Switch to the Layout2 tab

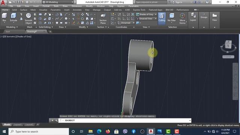tap(29, 124)
